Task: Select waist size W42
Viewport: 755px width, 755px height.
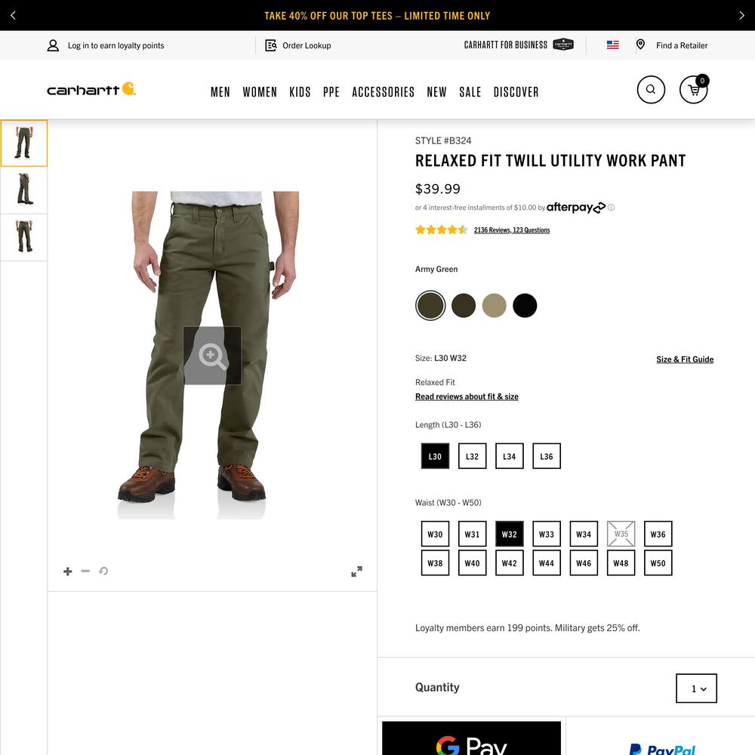Action: point(510,563)
